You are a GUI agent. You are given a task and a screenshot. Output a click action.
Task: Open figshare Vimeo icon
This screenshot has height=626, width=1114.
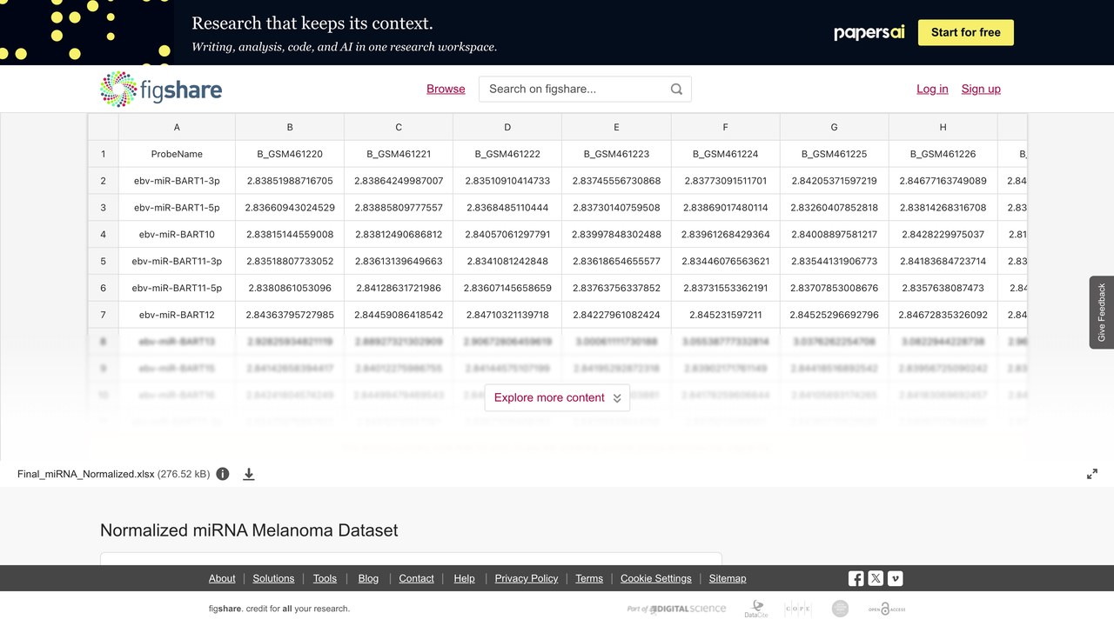[895, 578]
